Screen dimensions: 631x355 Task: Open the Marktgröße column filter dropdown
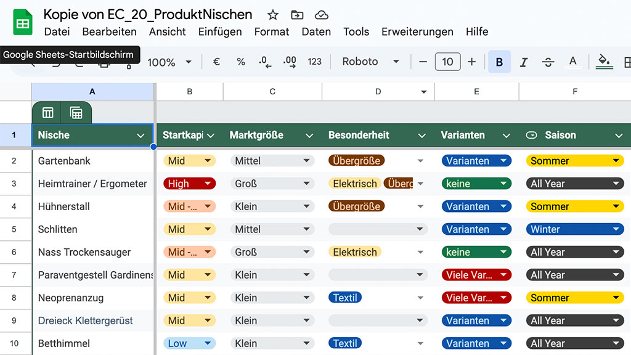[309, 136]
